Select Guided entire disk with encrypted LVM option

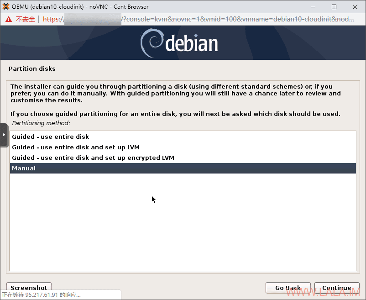coord(183,158)
